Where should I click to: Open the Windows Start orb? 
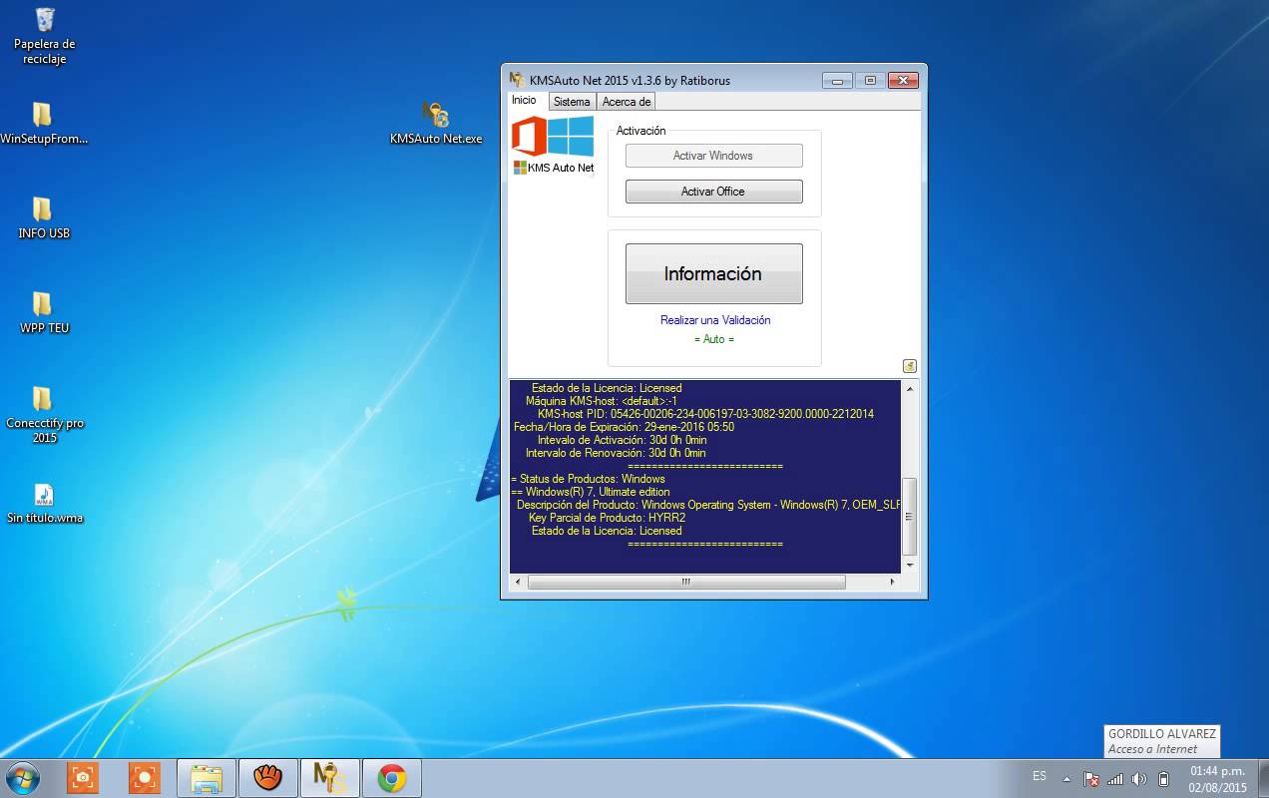22,778
